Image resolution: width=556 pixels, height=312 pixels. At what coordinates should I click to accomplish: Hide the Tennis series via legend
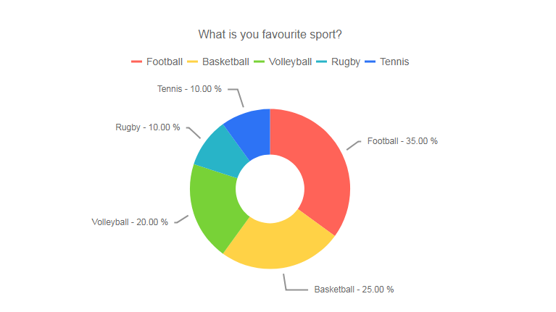[x=387, y=62]
